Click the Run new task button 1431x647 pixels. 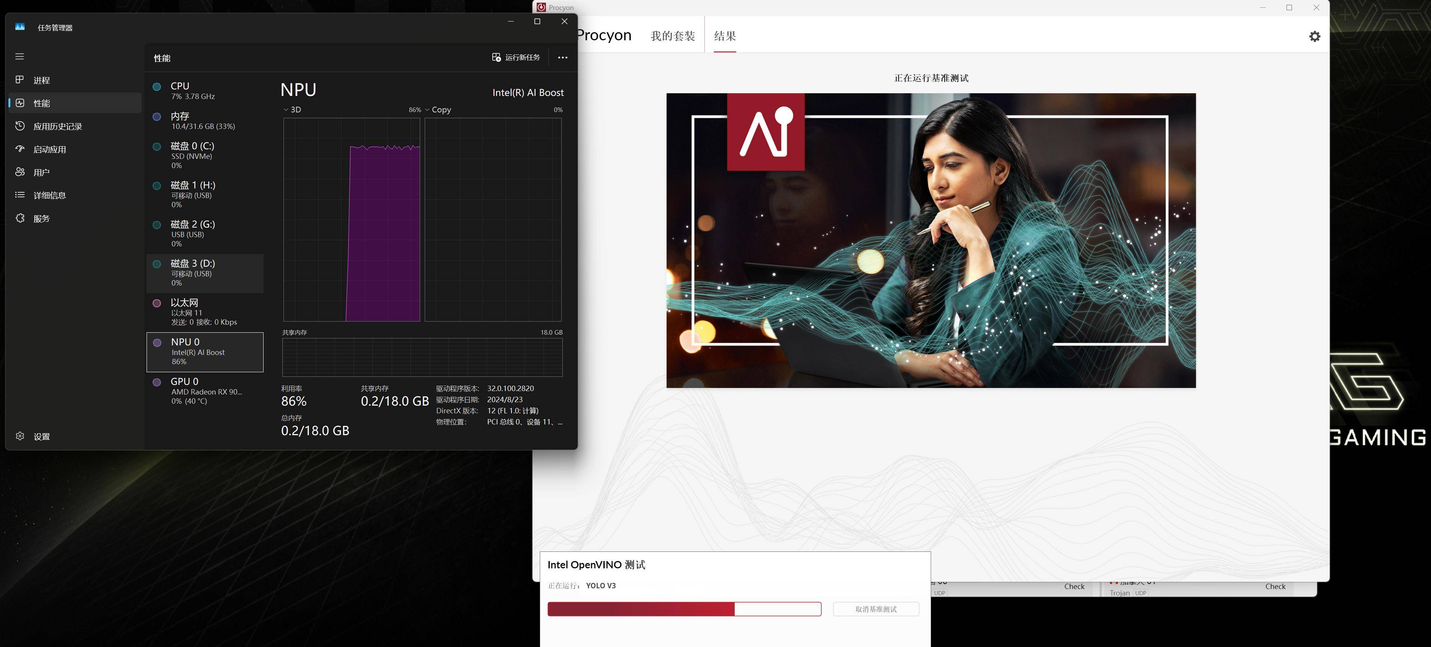(x=516, y=57)
